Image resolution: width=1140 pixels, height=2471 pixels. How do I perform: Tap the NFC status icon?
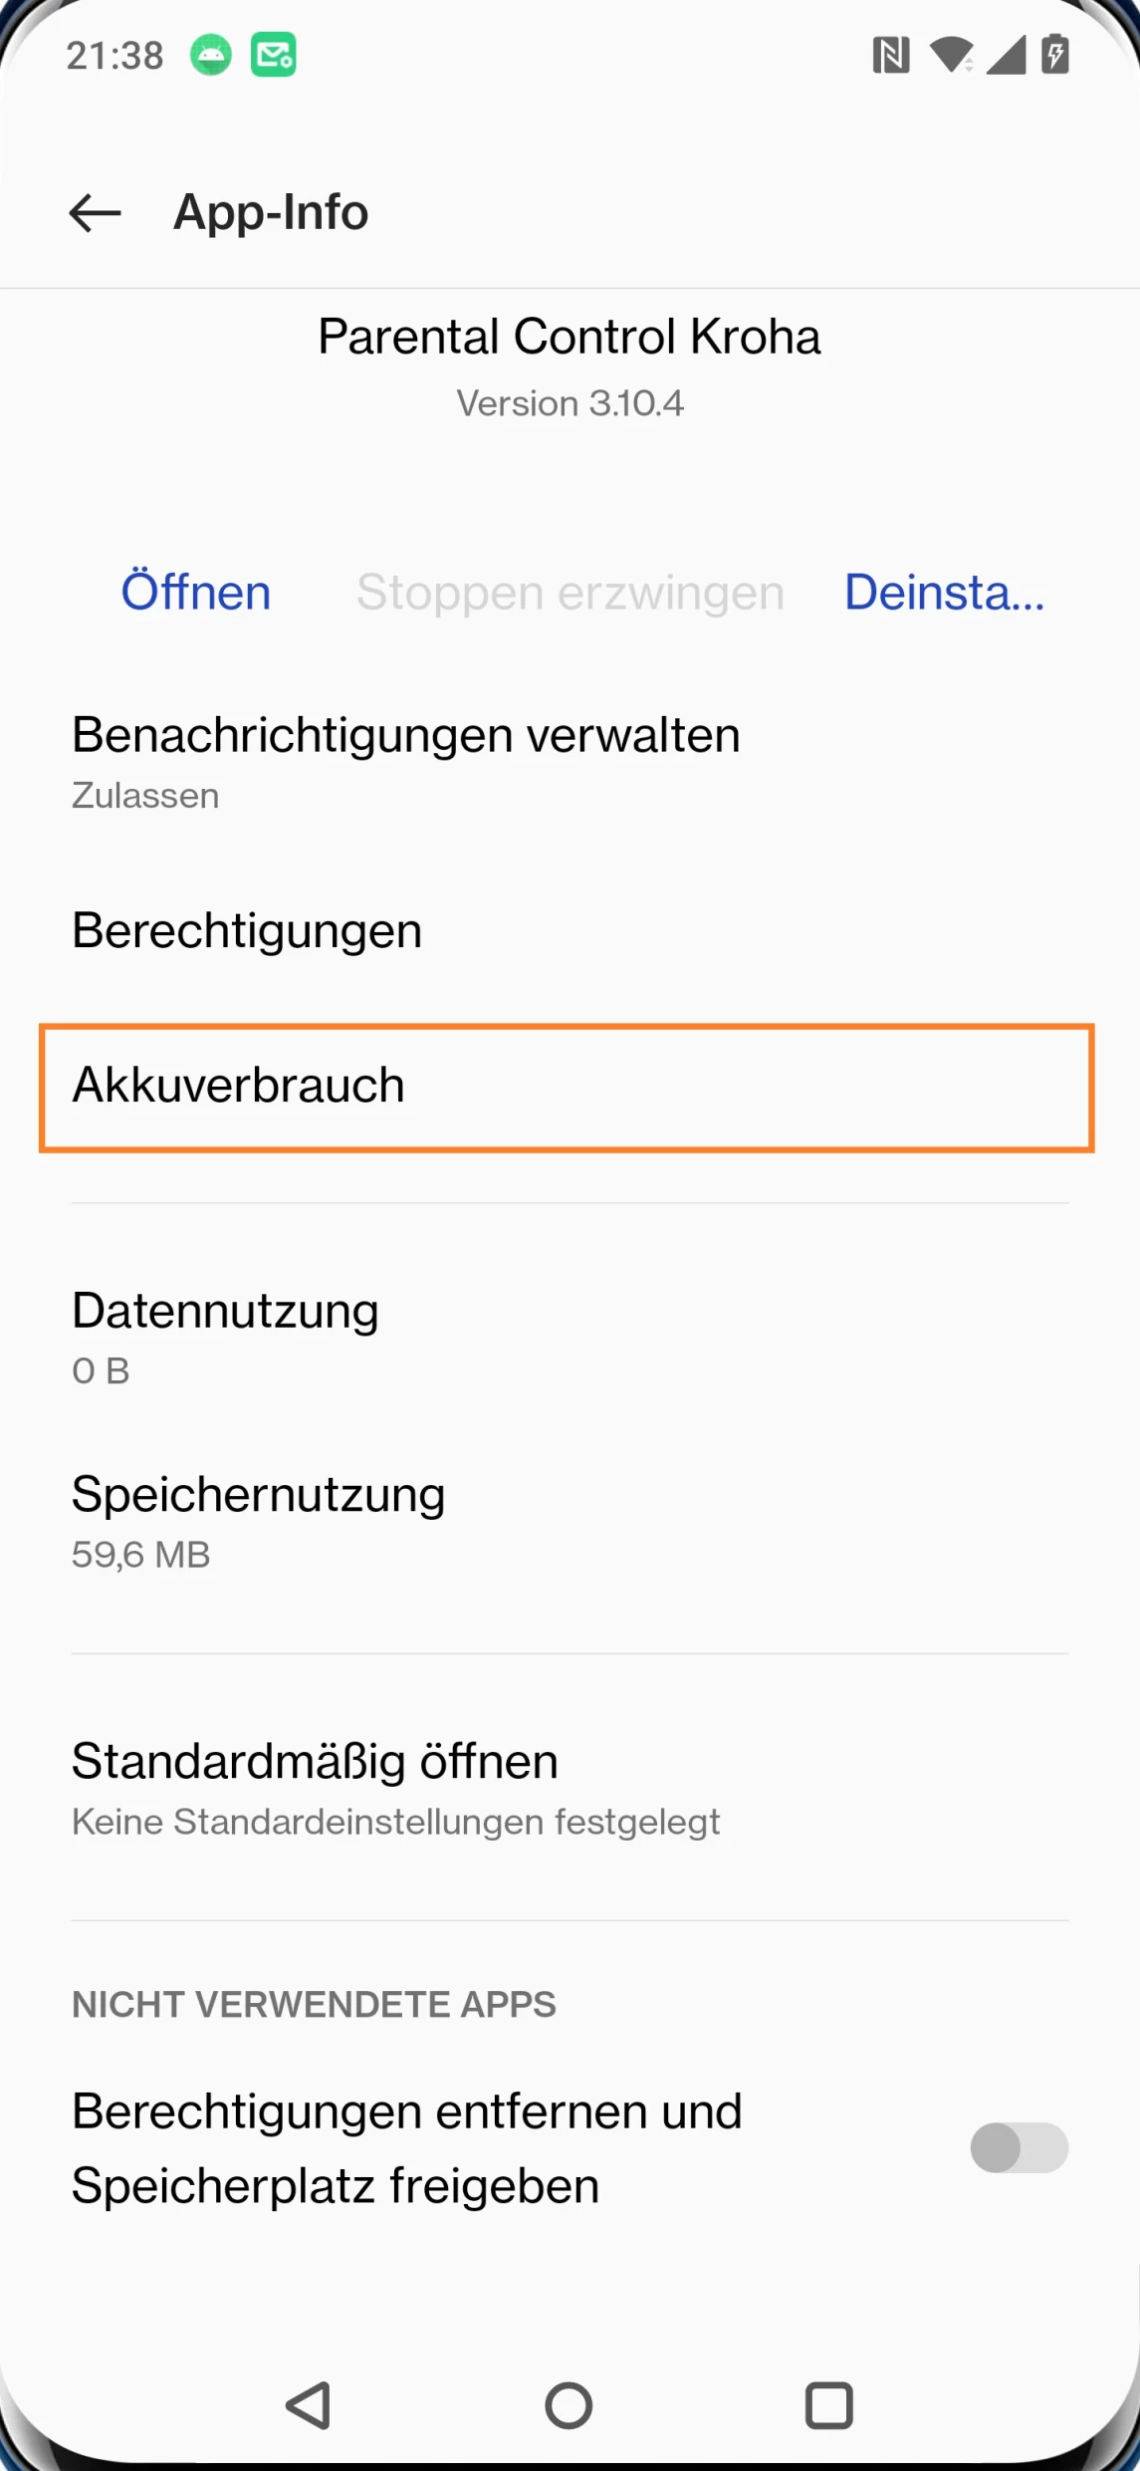tap(890, 55)
